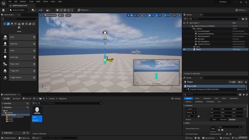Screen dimensions: 249x140
Task: Click the Details favorites star icon
Action: (x=244, y=94)
